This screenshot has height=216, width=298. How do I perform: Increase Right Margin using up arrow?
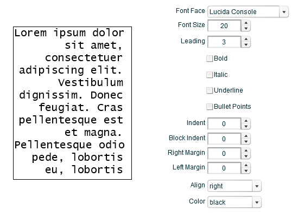246,150
